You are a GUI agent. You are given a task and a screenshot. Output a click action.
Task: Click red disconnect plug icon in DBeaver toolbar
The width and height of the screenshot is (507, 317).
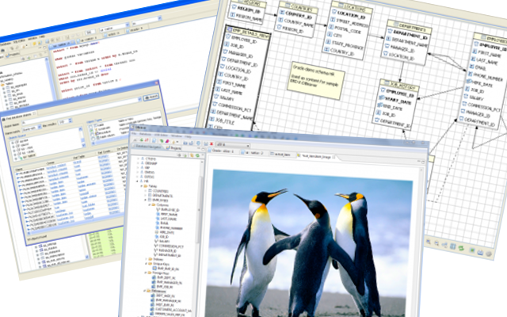point(147,139)
